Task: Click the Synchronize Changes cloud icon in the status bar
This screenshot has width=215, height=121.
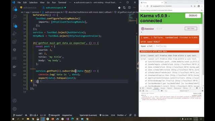Action: tap(26, 115)
